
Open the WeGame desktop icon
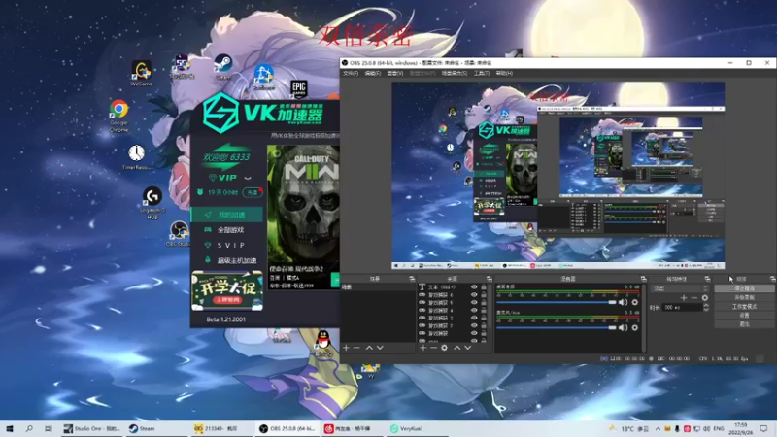pyautogui.click(x=141, y=74)
